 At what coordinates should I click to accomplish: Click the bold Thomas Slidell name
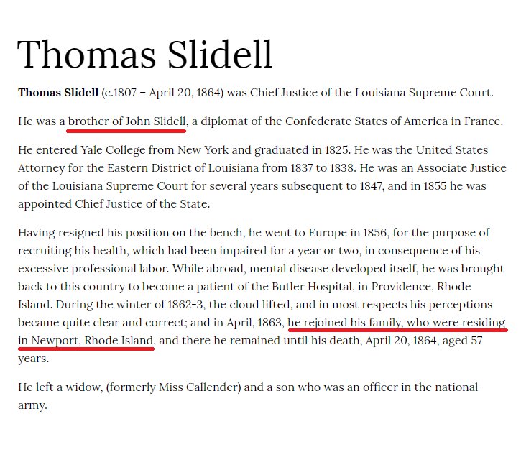(x=58, y=93)
